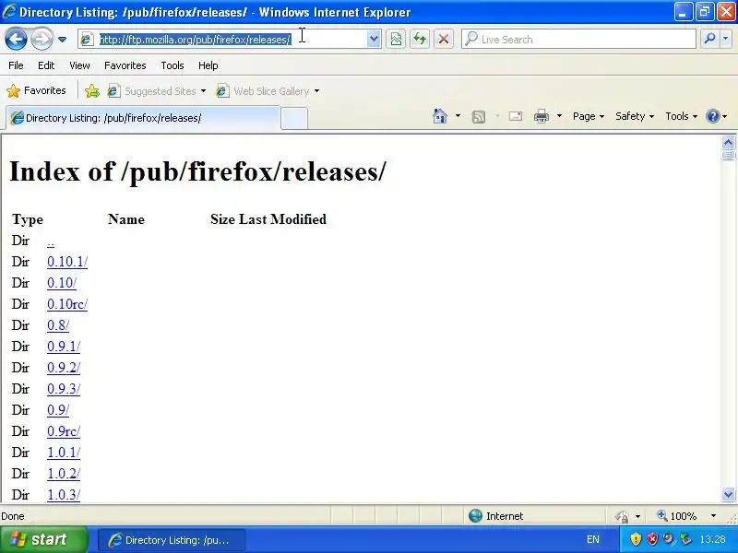Click the EN language indicator
The width and height of the screenshot is (738, 553).
tap(593, 539)
